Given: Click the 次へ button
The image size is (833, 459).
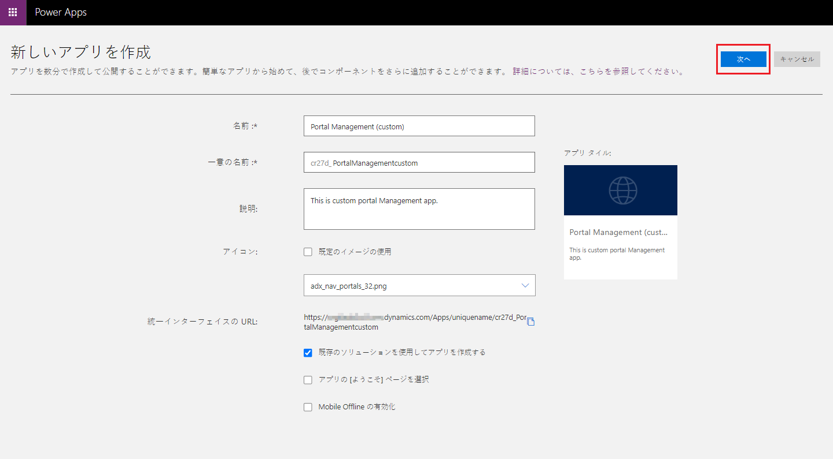Looking at the screenshot, I should pos(743,59).
